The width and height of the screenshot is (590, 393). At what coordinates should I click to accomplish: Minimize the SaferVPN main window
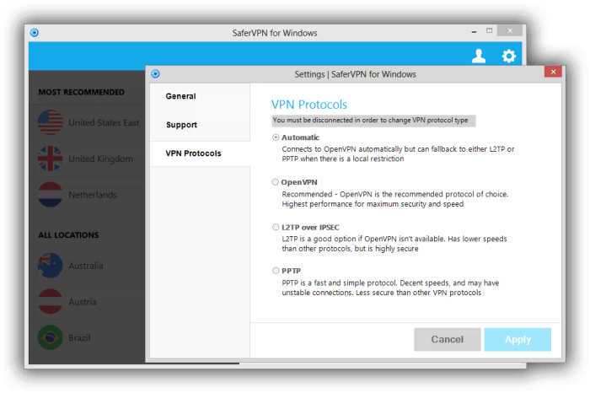pos(474,31)
